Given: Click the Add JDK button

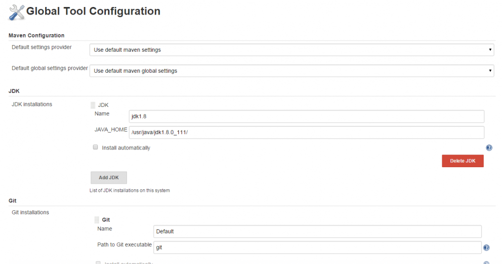Looking at the screenshot, I should pyautogui.click(x=108, y=178).
